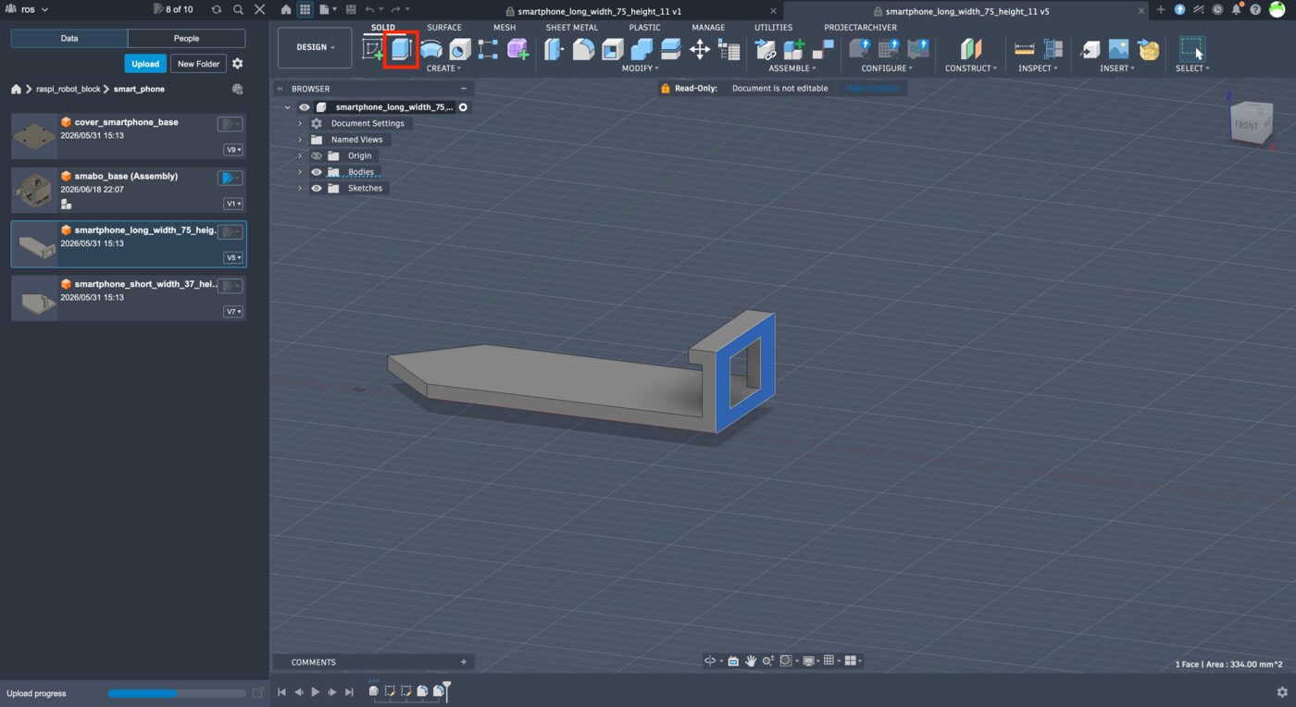1296x707 pixels.
Task: Switch to the SURFACE tab
Action: [x=444, y=28]
